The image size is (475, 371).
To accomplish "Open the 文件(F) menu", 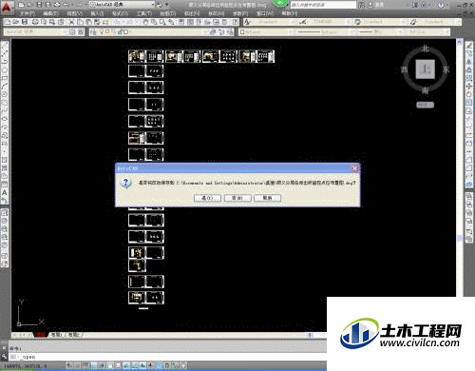I will pyautogui.click(x=28, y=13).
